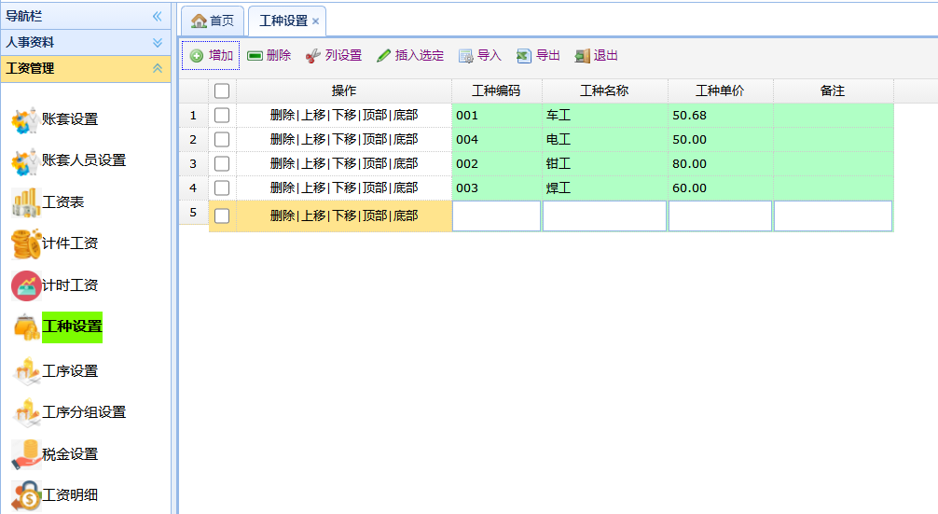
Task: Switch to the 首页 tab
Action: point(213,21)
